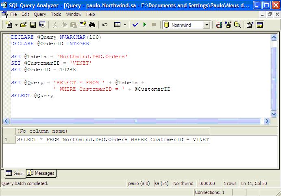Screen dimensions: 281x196
Task: Switch to the Messages tab
Action: point(41,173)
